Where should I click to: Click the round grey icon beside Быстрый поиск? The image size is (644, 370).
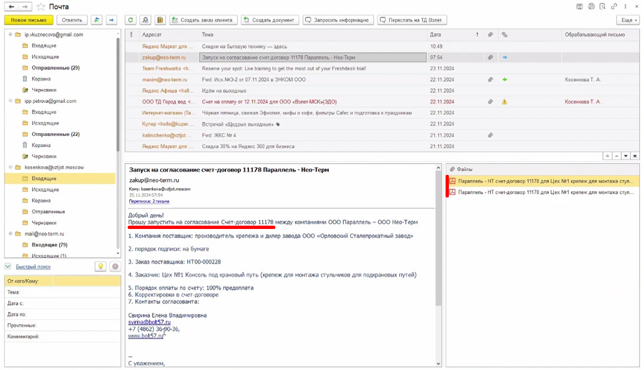tap(116, 267)
